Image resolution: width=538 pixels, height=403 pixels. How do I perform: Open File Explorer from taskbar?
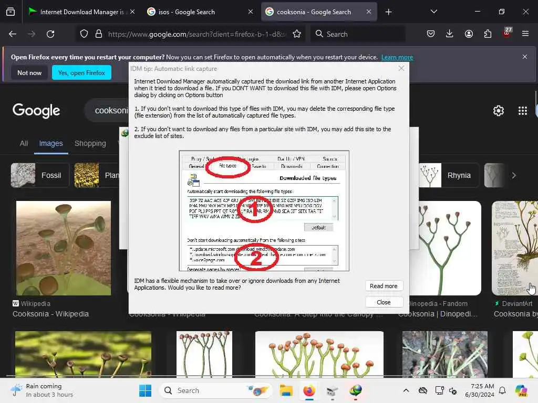click(286, 390)
